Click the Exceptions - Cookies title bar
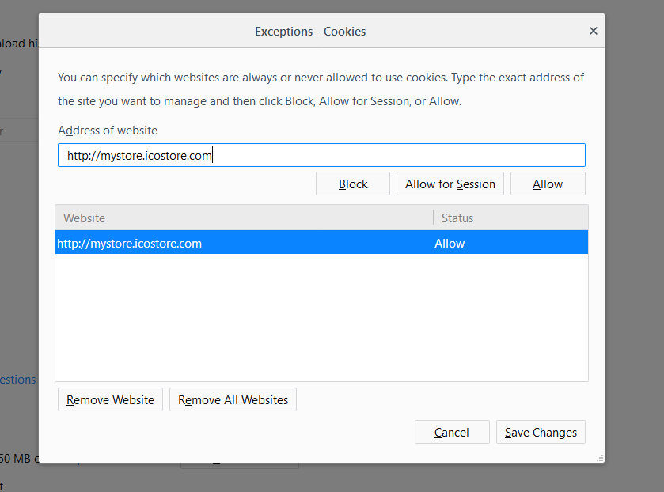 click(x=310, y=32)
